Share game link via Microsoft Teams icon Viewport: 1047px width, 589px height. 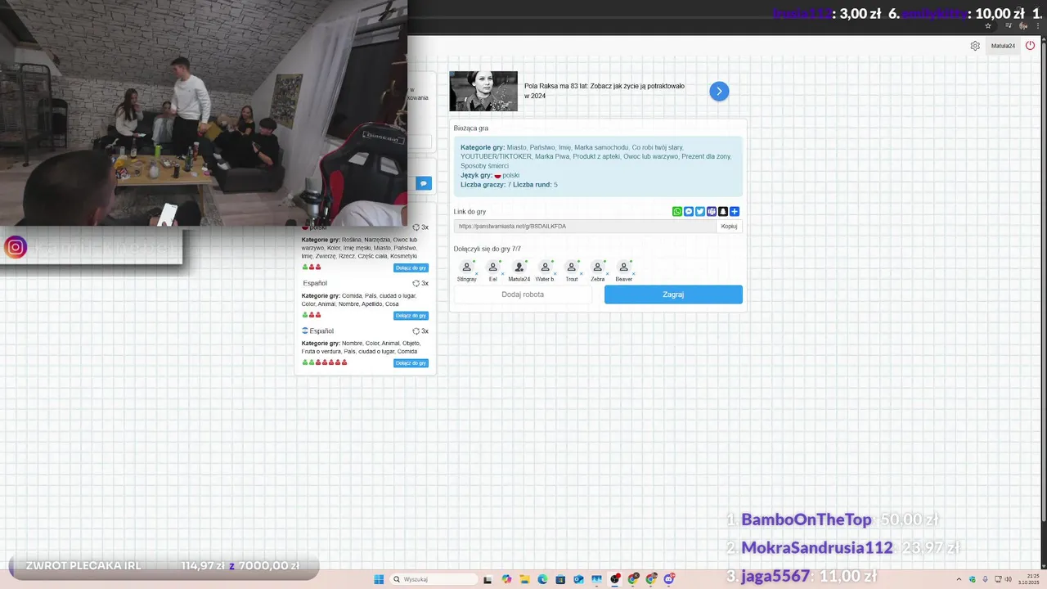712,212
